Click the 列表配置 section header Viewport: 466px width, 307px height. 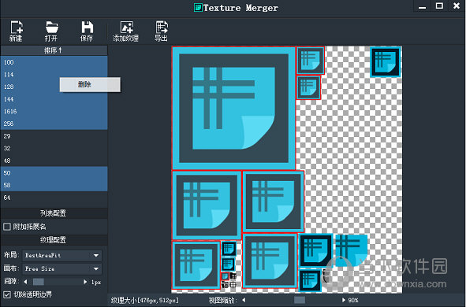click(x=54, y=213)
